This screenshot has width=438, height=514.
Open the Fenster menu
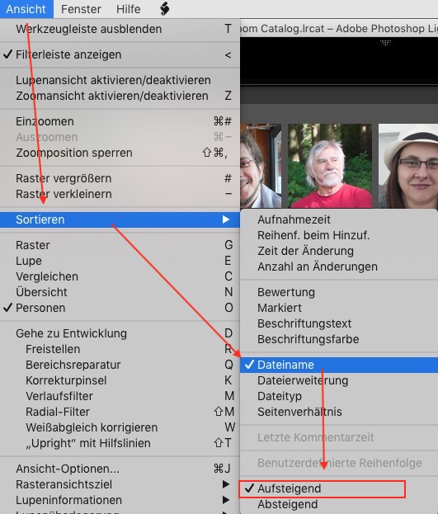point(81,9)
